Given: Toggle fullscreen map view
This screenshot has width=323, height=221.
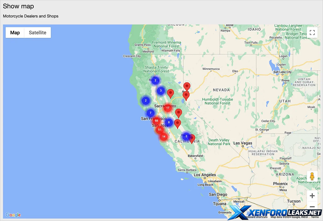Looking at the screenshot, I should (312, 33).
